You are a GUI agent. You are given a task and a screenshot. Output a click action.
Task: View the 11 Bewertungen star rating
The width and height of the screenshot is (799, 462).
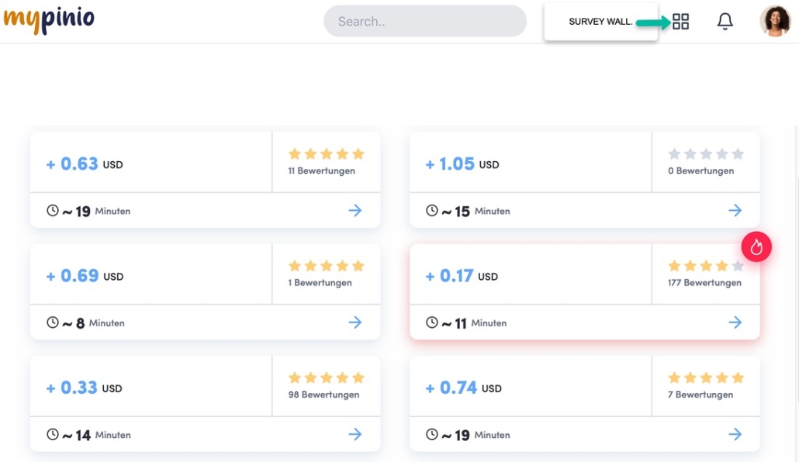click(x=326, y=153)
